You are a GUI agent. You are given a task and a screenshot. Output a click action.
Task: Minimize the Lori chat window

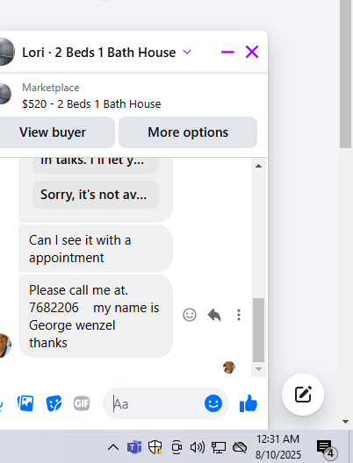[227, 53]
